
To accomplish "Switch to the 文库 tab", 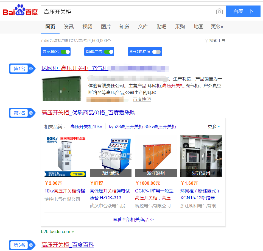I will click(143, 27).
